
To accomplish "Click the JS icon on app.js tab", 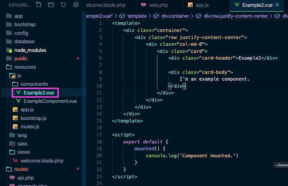I will coord(190,5).
